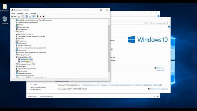Expand the Очереди печати node
This screenshot has width=197, height=111.
14,55
